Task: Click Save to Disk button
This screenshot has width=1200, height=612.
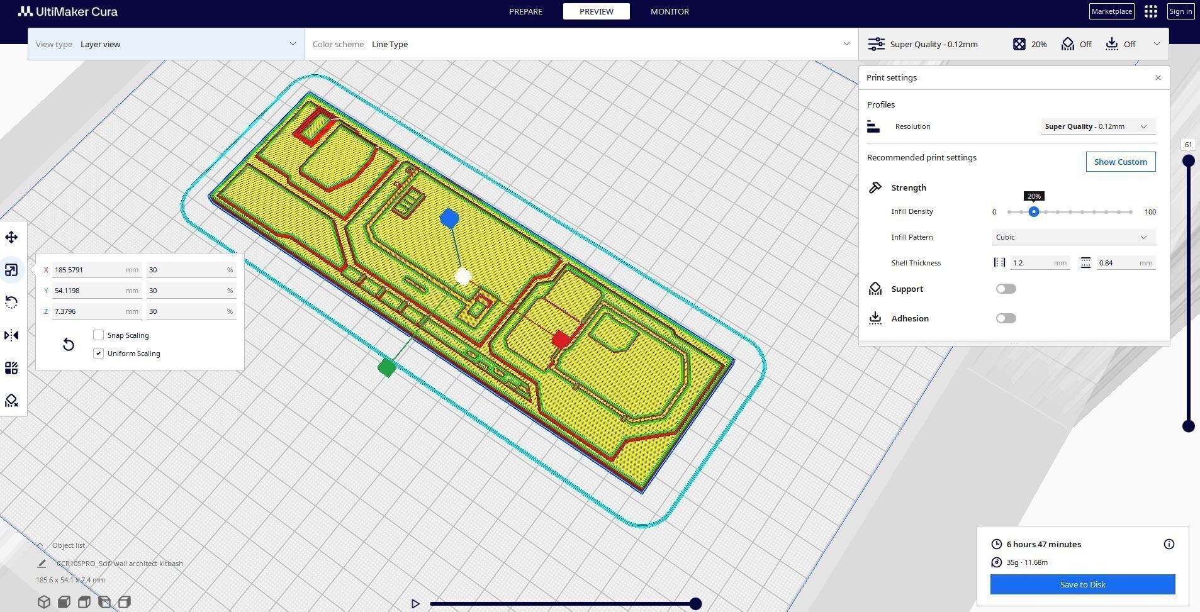Action: coord(1082,584)
